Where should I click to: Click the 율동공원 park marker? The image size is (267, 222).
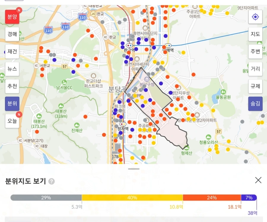(x=223, y=92)
